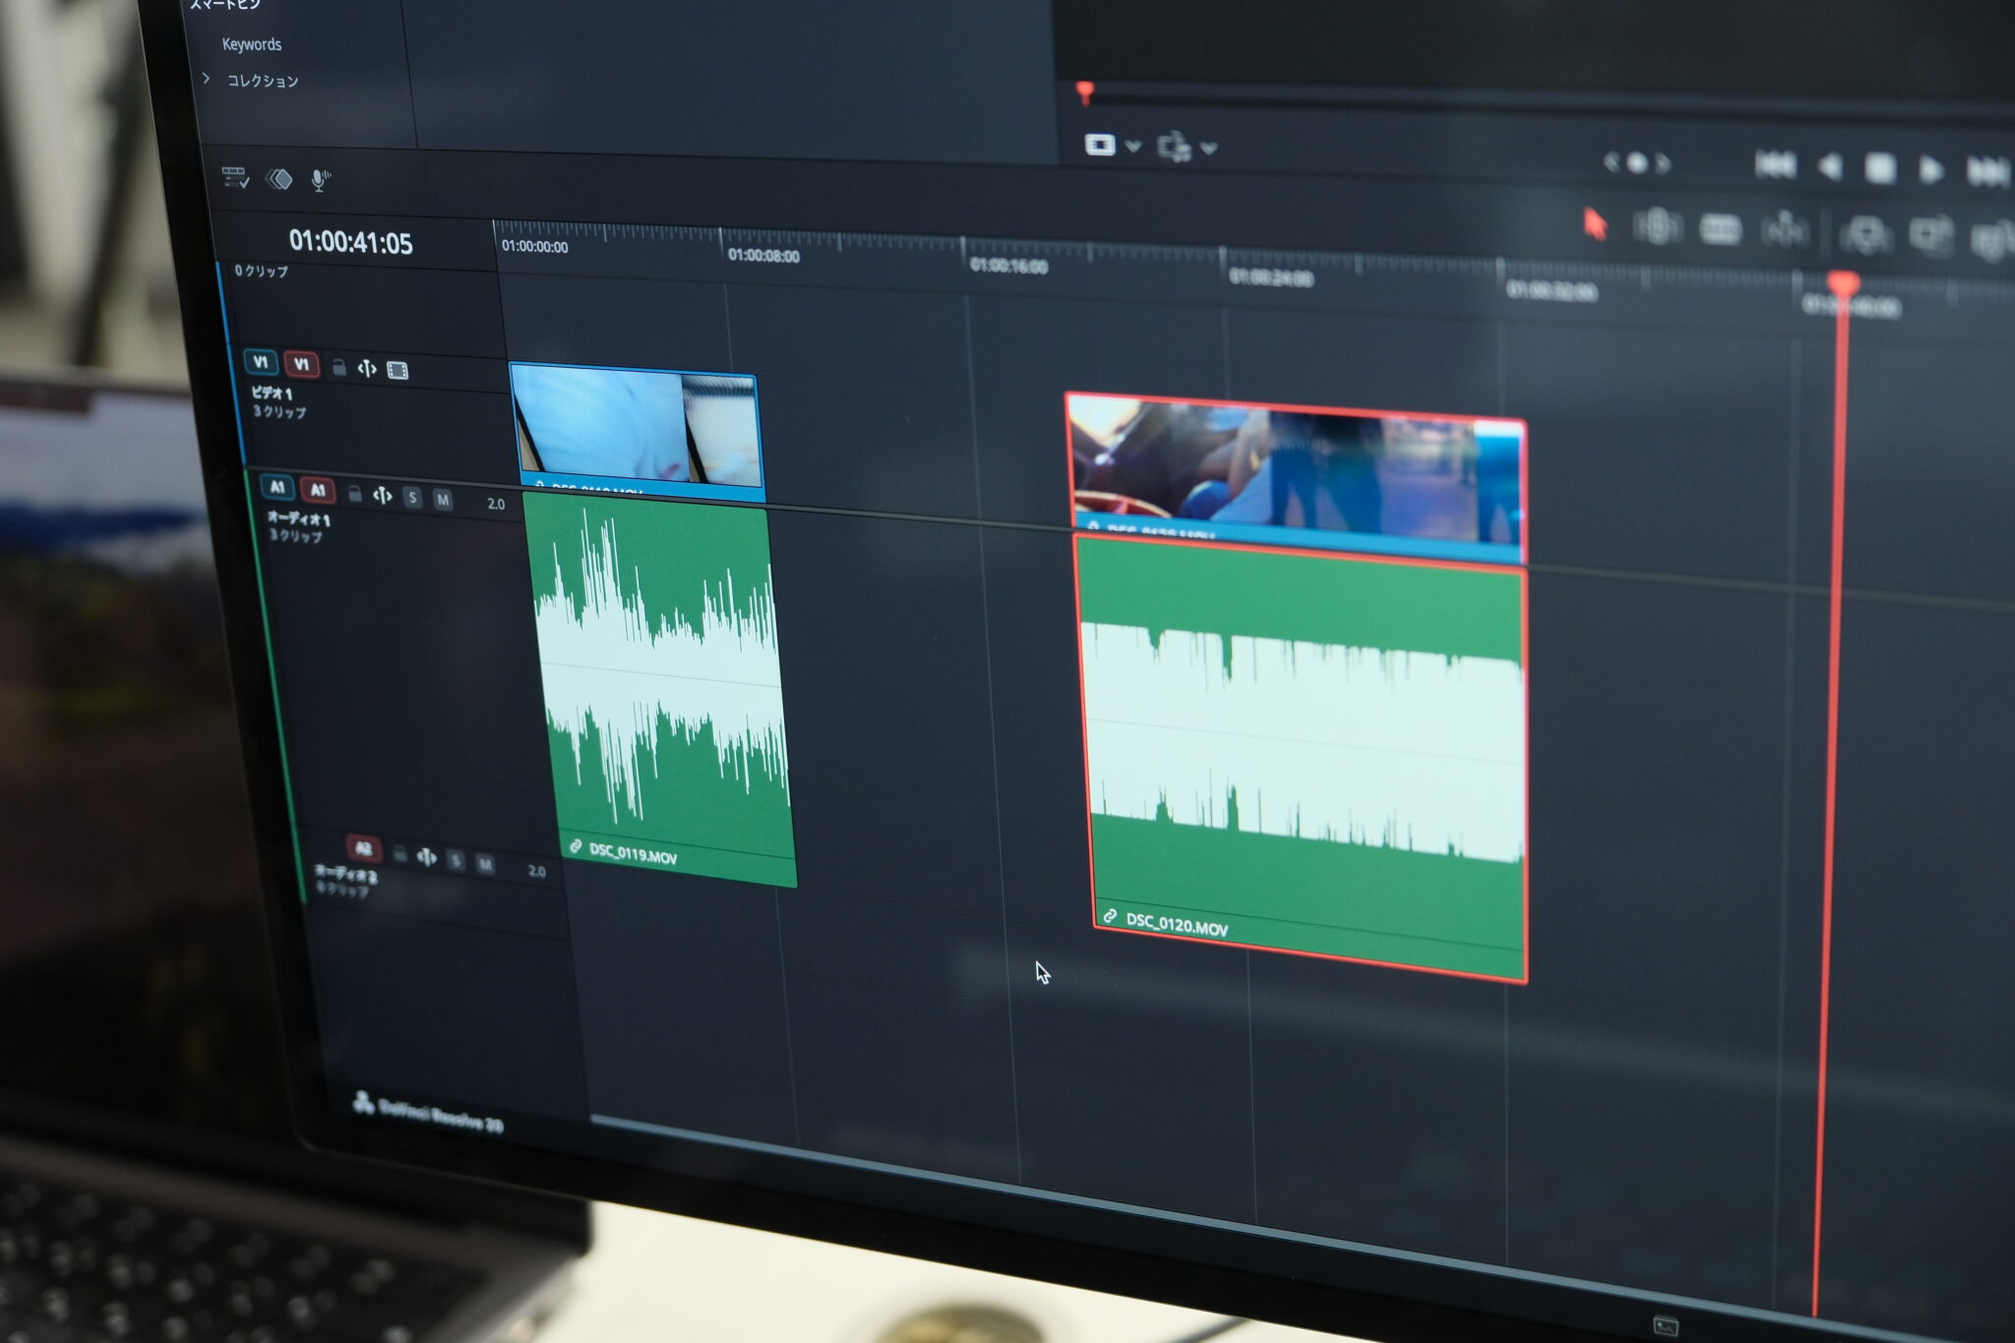Click the overwrite clip icon
The image size is (2015, 1343).
[1930, 237]
